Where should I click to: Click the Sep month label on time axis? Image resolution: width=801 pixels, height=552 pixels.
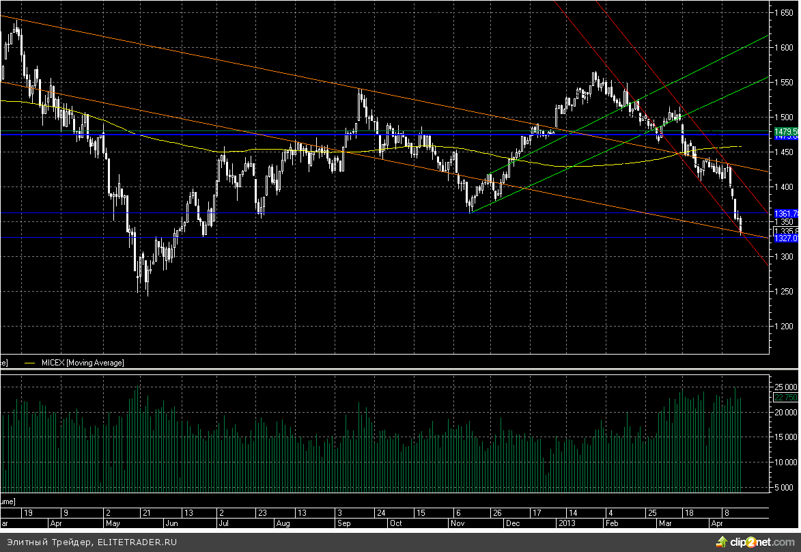(x=343, y=523)
